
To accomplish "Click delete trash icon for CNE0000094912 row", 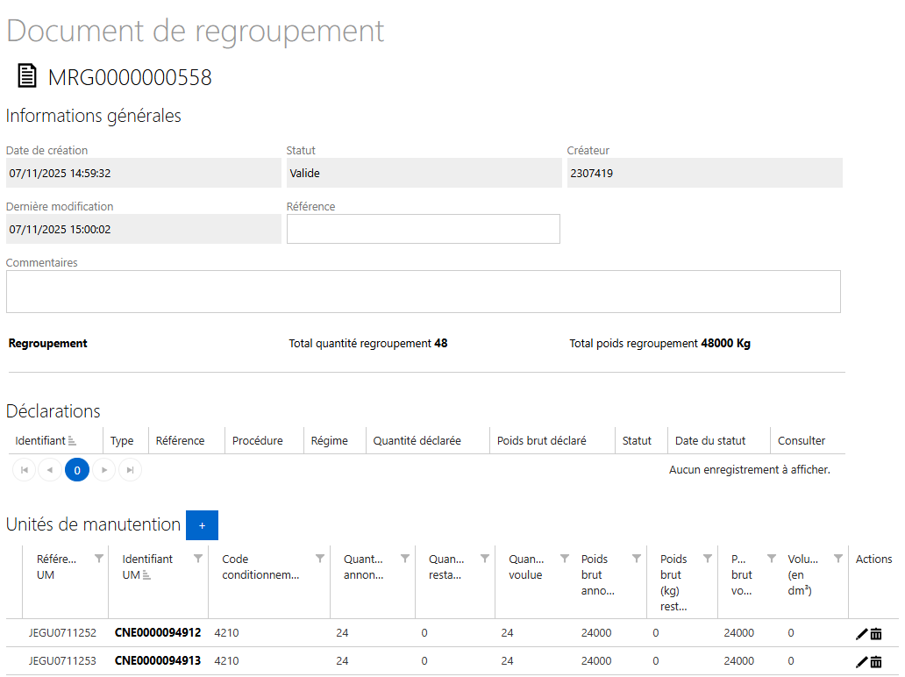I will point(876,634).
